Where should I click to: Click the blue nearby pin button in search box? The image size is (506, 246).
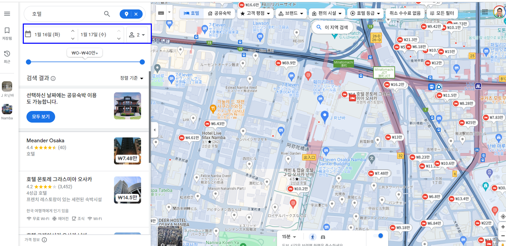126,14
